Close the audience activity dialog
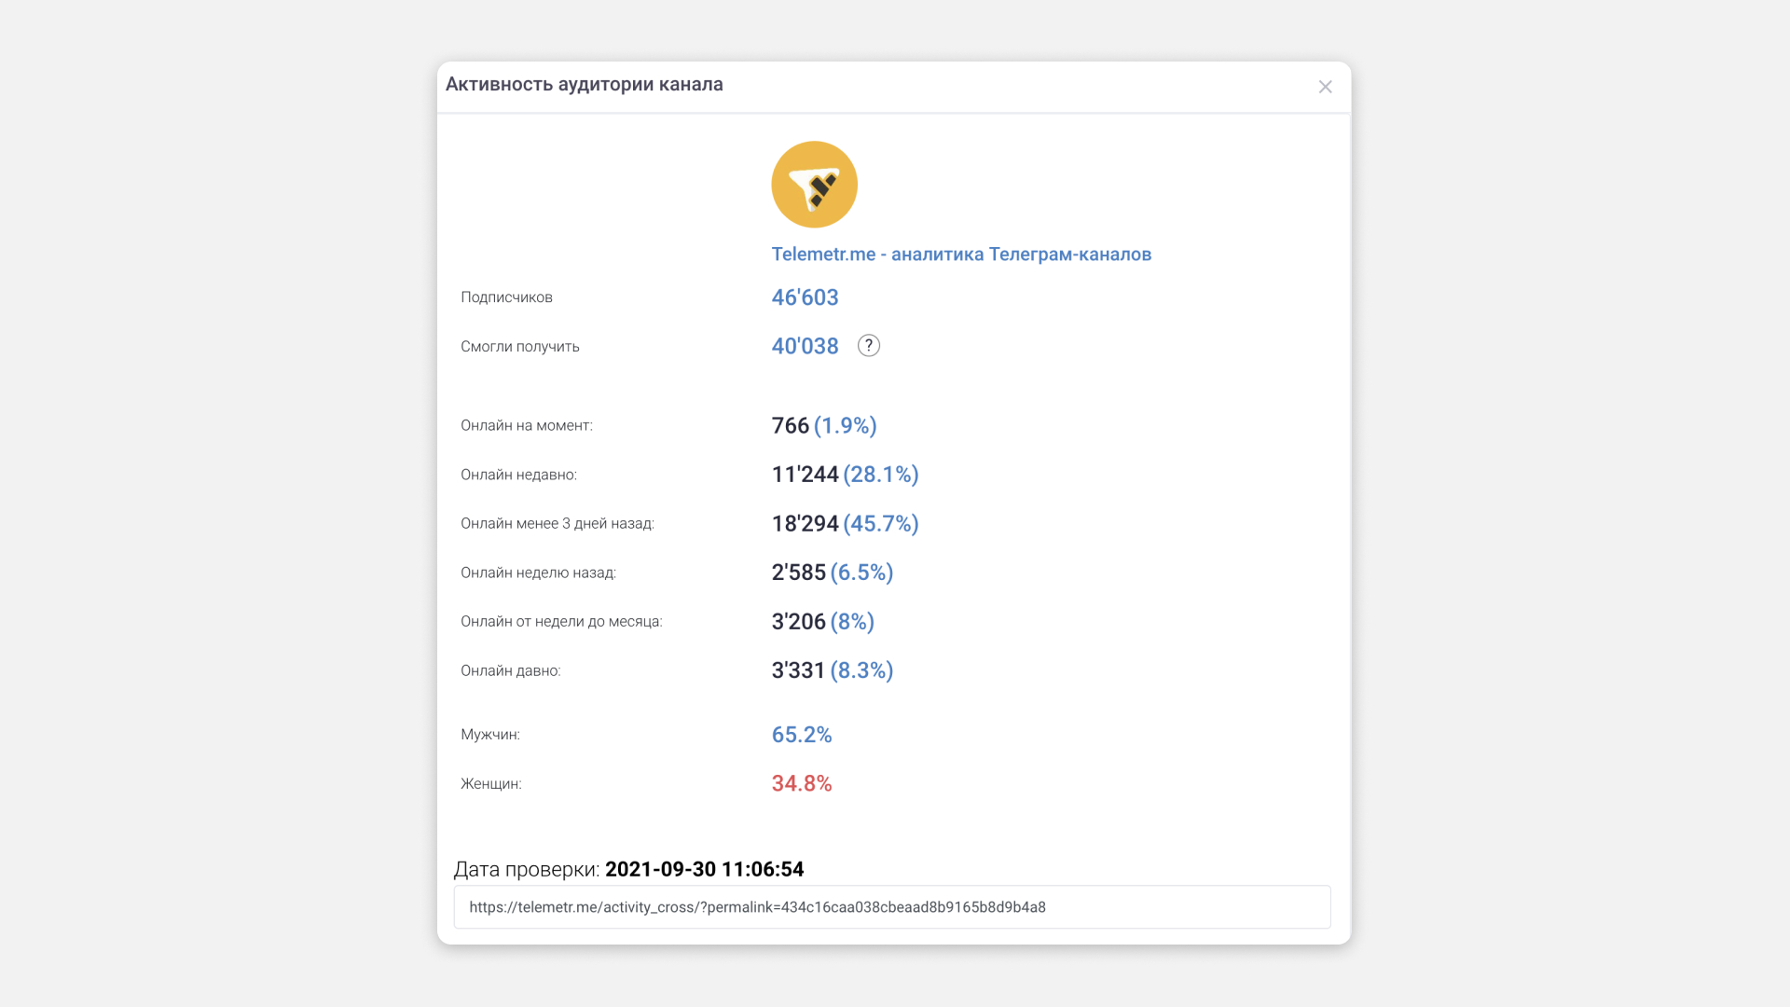The width and height of the screenshot is (1790, 1007). (1325, 87)
